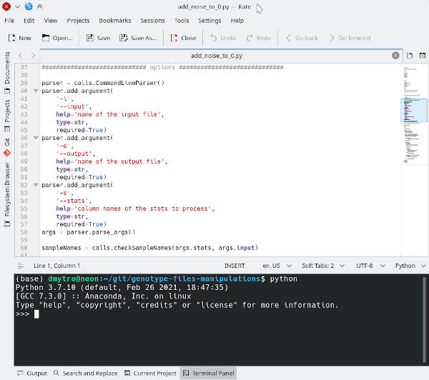The image size is (429, 380).
Task: Open the en_US language dropdown
Action: tap(277, 266)
